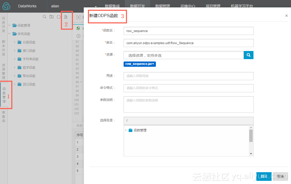291x184 pixels.
Task: Click the 类名 input field
Action: pyautogui.click(x=189, y=43)
